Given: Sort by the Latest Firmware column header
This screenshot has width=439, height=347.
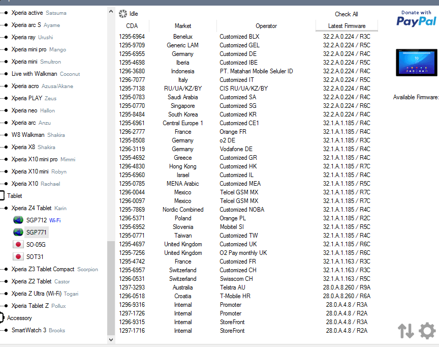Looking at the screenshot, I should tap(347, 26).
